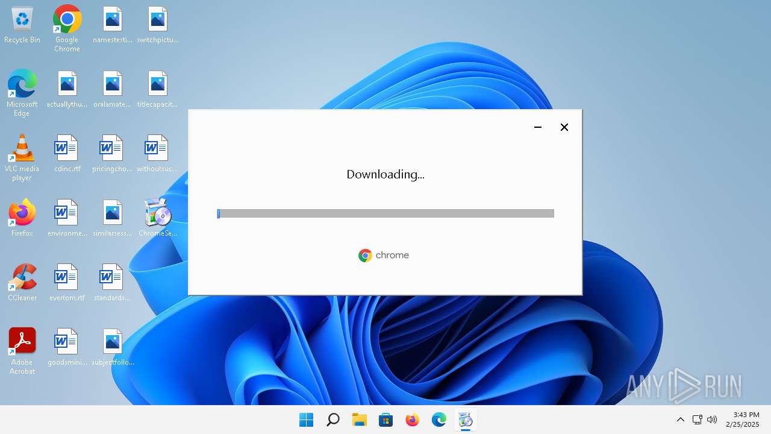Open File Explorer from the taskbar

[360, 420]
